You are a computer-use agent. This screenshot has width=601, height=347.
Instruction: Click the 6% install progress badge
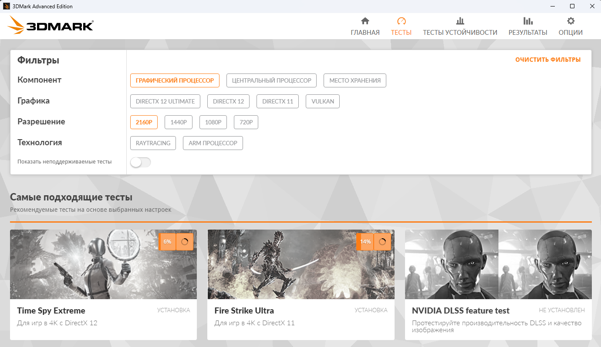coord(167,242)
